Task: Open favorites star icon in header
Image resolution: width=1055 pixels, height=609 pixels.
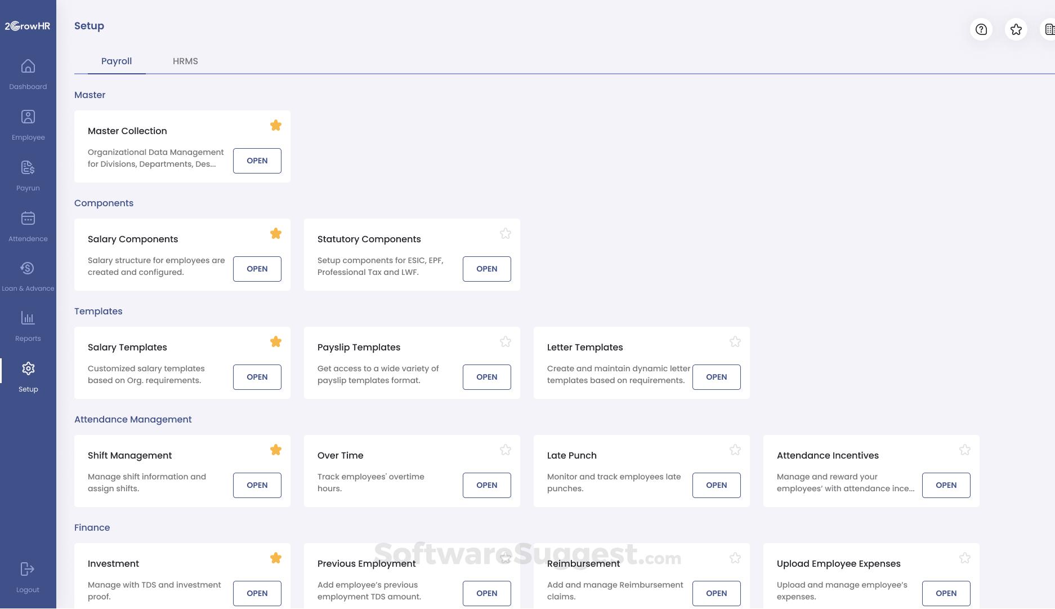Action: [1016, 29]
